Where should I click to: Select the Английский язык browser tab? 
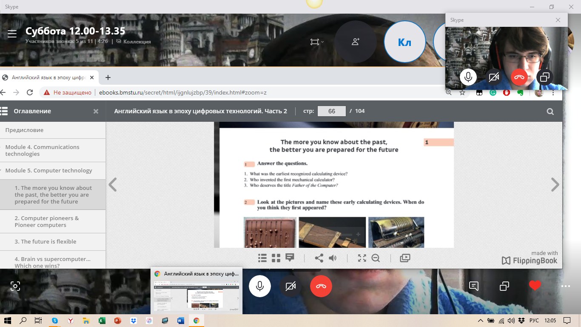(48, 77)
